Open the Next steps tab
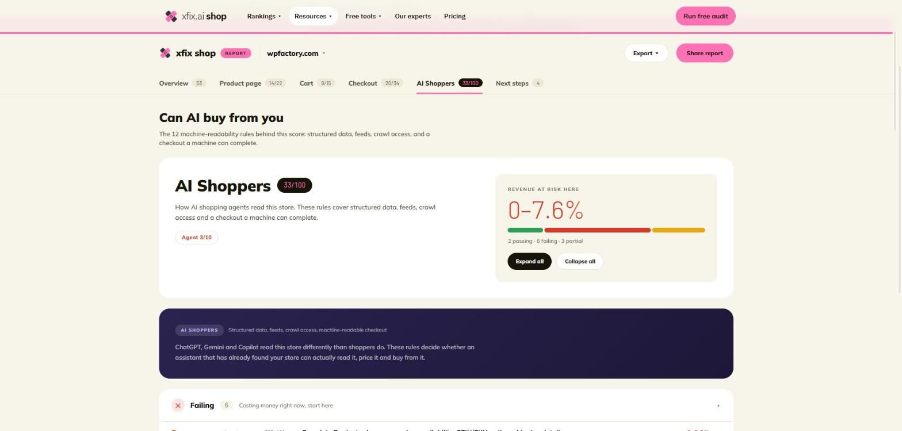Image resolution: width=902 pixels, height=431 pixels. pyautogui.click(x=519, y=83)
